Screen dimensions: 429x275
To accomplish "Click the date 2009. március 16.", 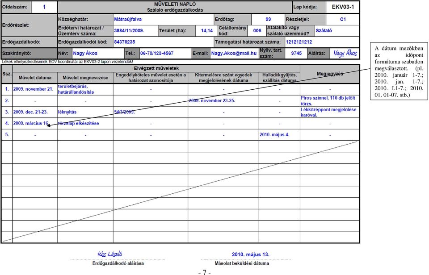I will click(x=31, y=123).
